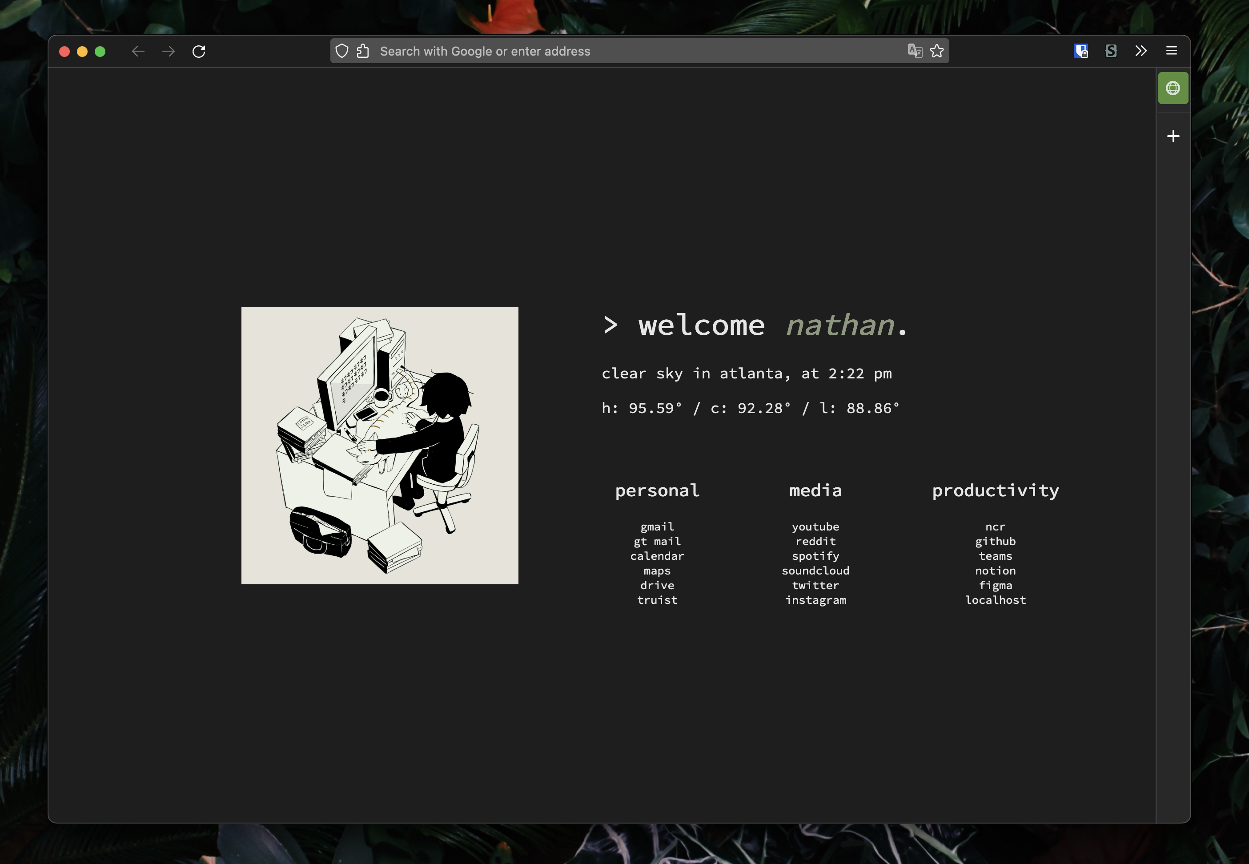Click the desk illustration image
This screenshot has width=1249, height=864.
click(379, 446)
